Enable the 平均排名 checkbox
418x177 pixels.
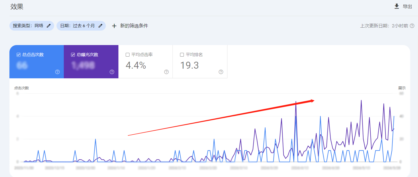(x=182, y=55)
